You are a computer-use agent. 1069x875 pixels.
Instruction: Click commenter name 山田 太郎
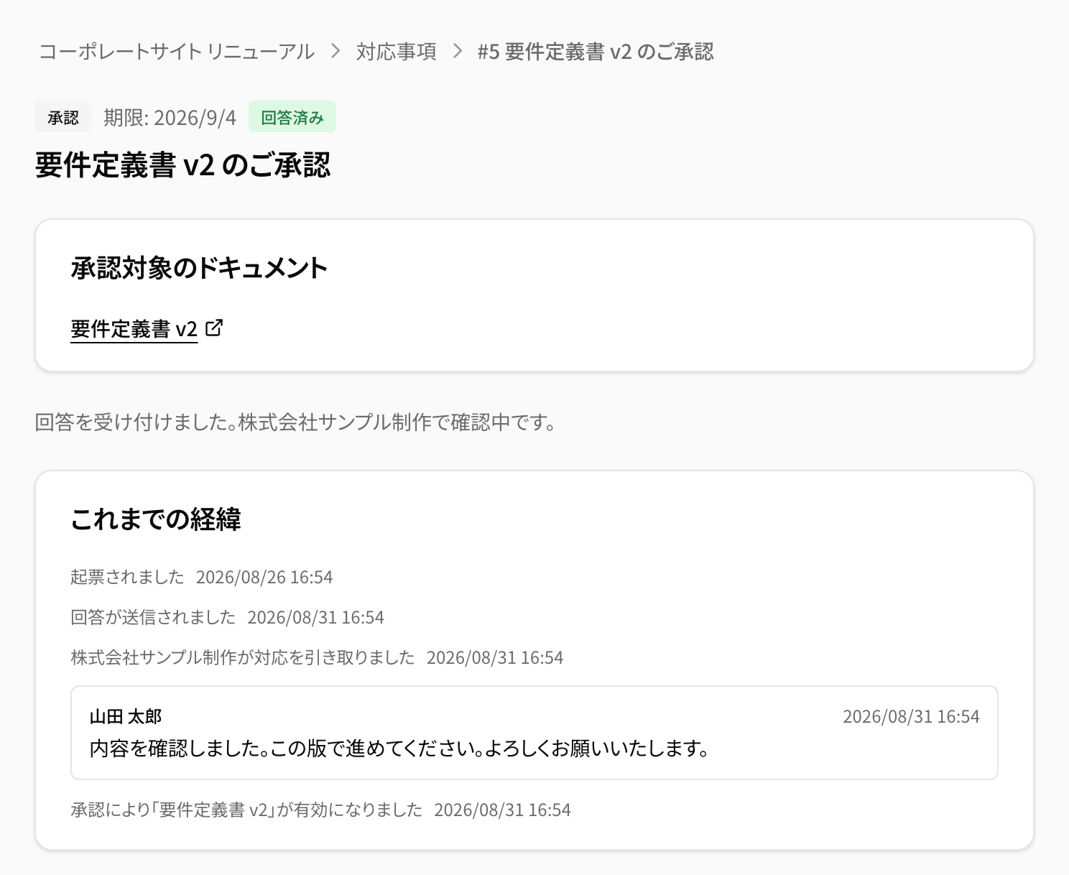click(126, 716)
